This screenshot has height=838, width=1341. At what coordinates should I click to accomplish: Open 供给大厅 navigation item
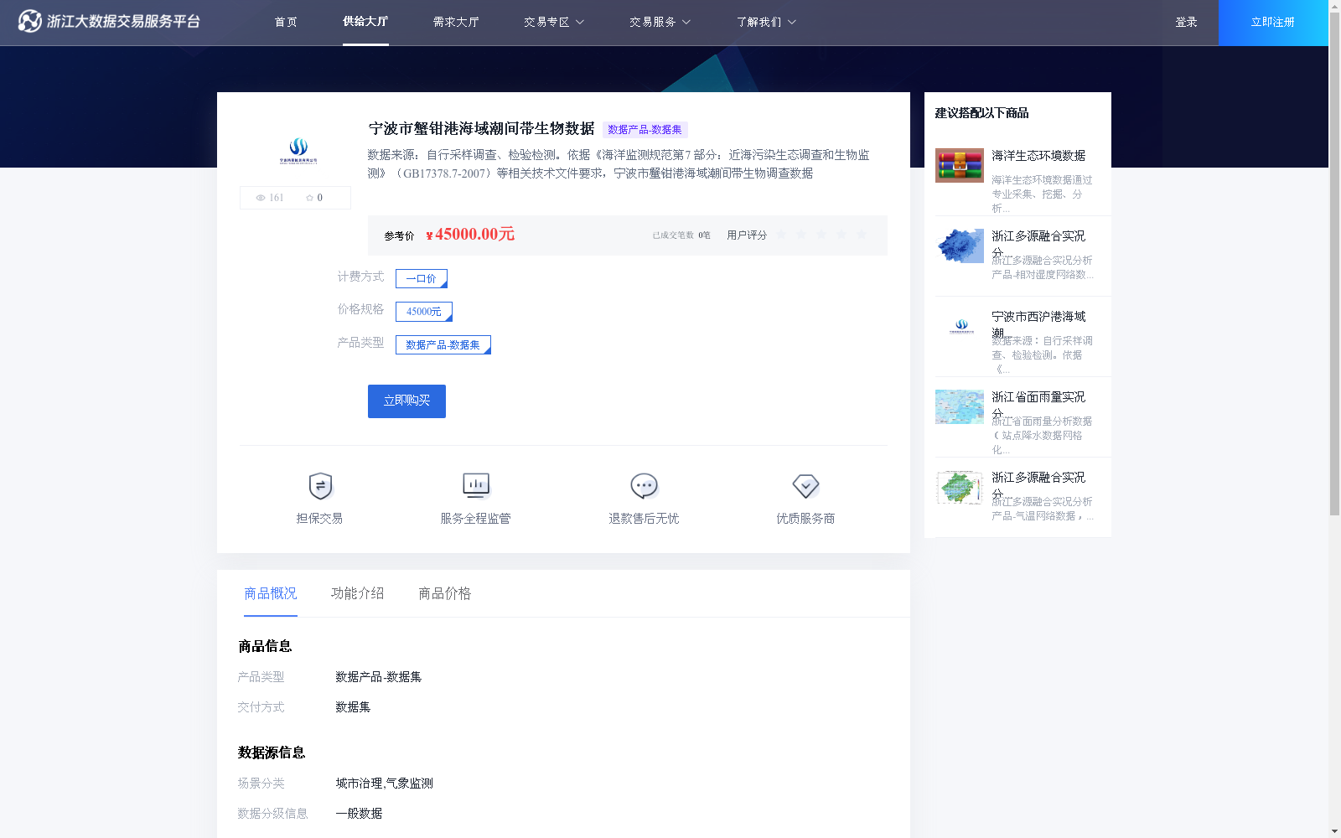tap(365, 22)
